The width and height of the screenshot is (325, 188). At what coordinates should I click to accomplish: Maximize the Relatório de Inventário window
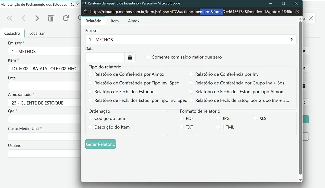pos(283,4)
